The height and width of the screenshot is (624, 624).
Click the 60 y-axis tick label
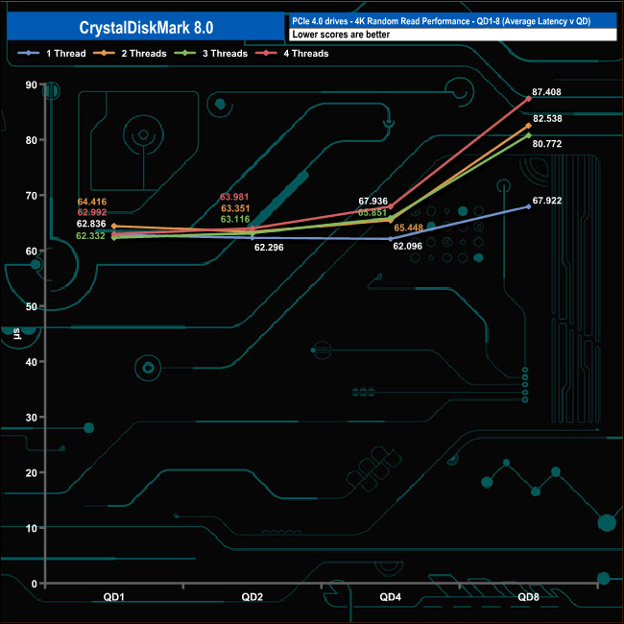(x=31, y=252)
